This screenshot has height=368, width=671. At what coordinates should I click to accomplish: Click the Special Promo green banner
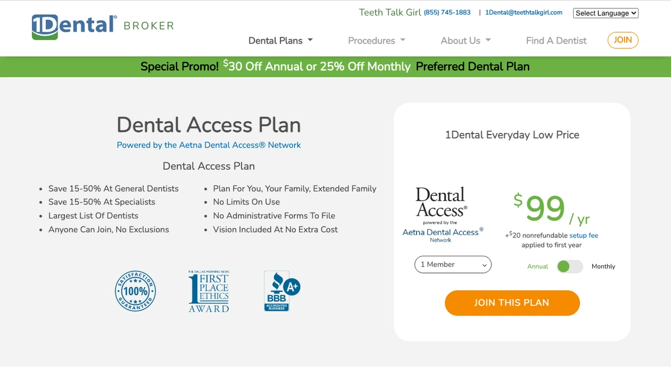335,66
